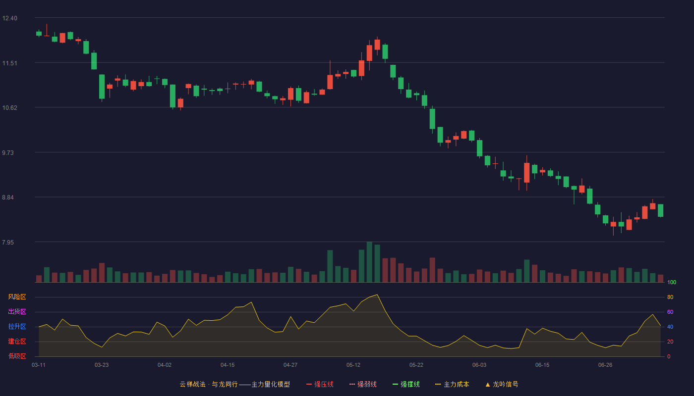694x396 pixels.
Task: Click the 12.40 price axis label
Action: tap(9, 18)
